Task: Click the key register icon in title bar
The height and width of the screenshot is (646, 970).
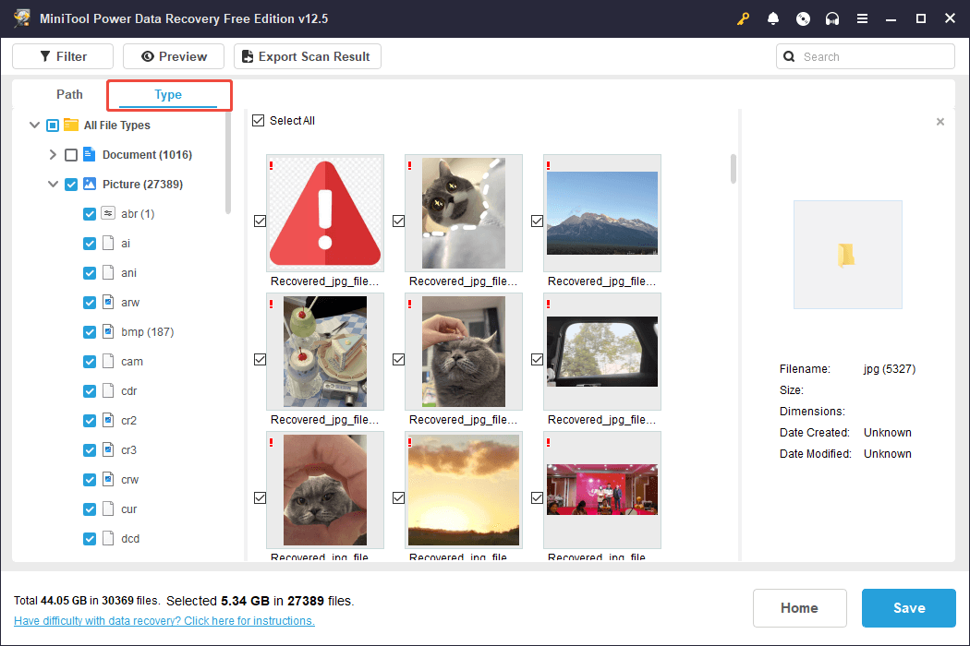Action: click(744, 18)
